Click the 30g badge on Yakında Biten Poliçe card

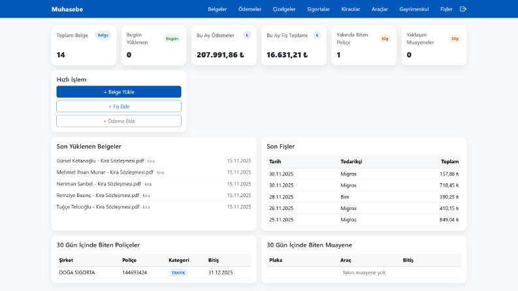point(385,38)
